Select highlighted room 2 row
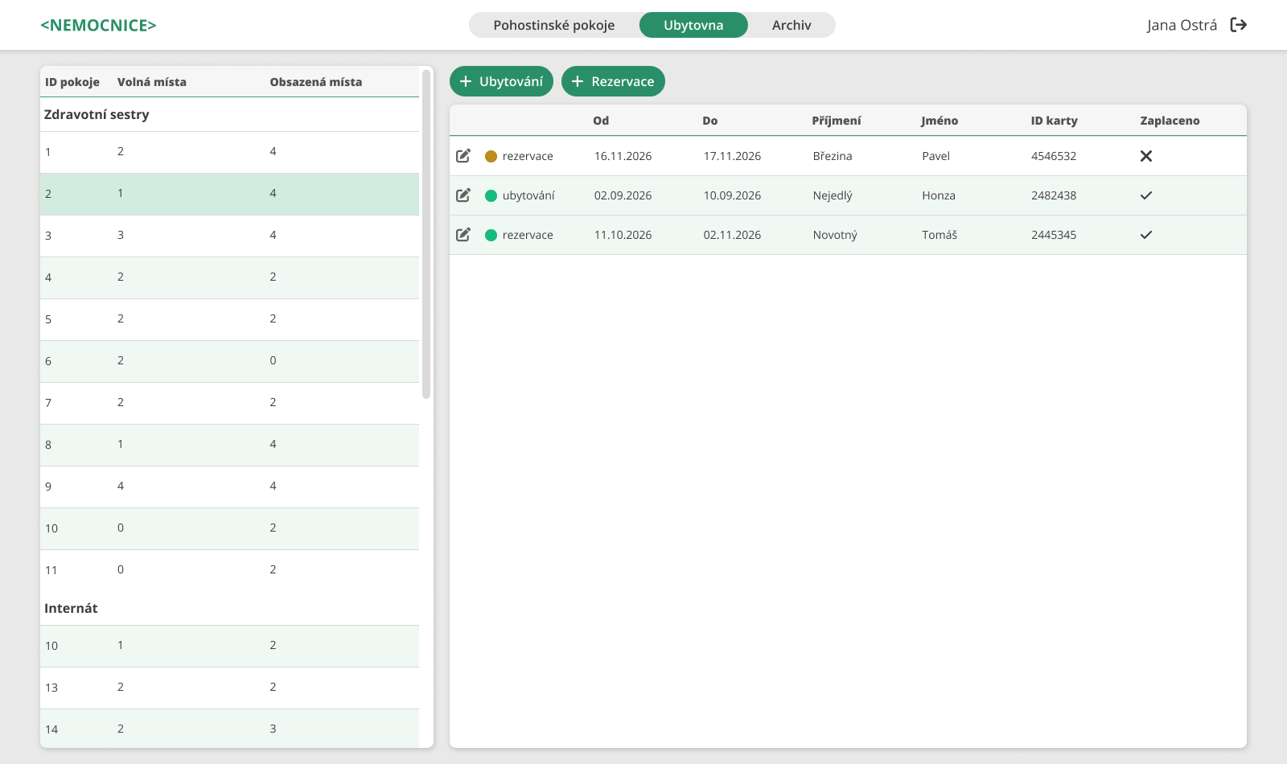The height and width of the screenshot is (764, 1287). (x=229, y=194)
